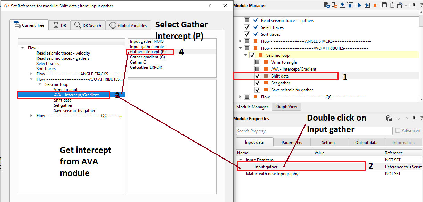Switch to the Parameters tab
The height and width of the screenshot is (202, 423).
pos(292,142)
